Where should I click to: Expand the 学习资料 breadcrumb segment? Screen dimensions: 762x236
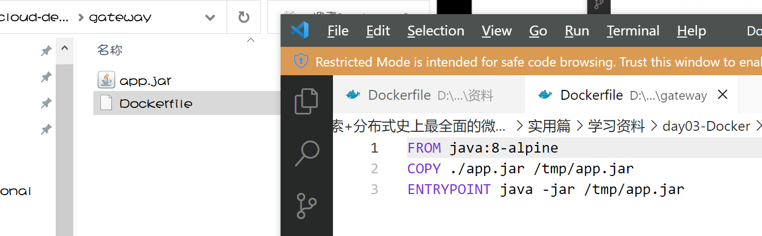pyautogui.click(x=616, y=126)
